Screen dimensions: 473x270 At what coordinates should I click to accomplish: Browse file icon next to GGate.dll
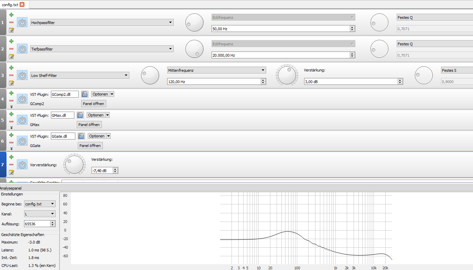coord(81,136)
